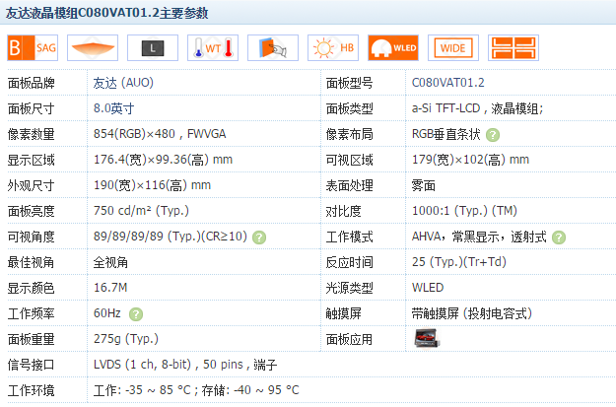Click the 信号接口 label

click(x=31, y=365)
